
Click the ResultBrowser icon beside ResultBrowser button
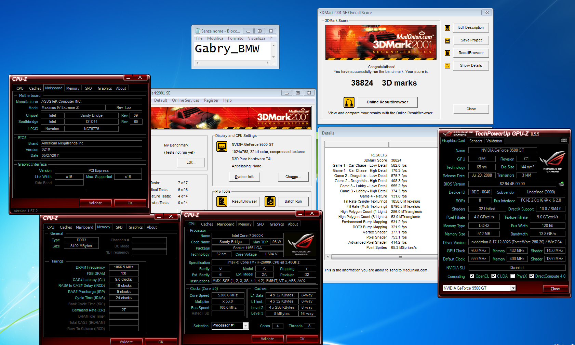tap(447, 53)
